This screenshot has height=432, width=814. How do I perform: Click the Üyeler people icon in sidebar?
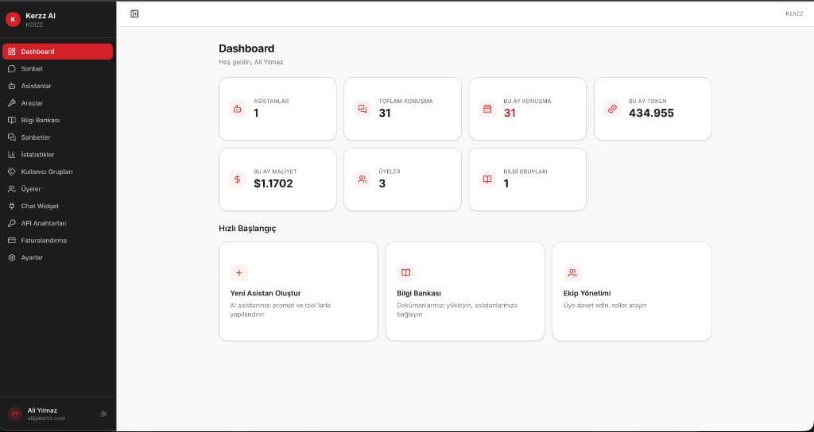pos(12,189)
